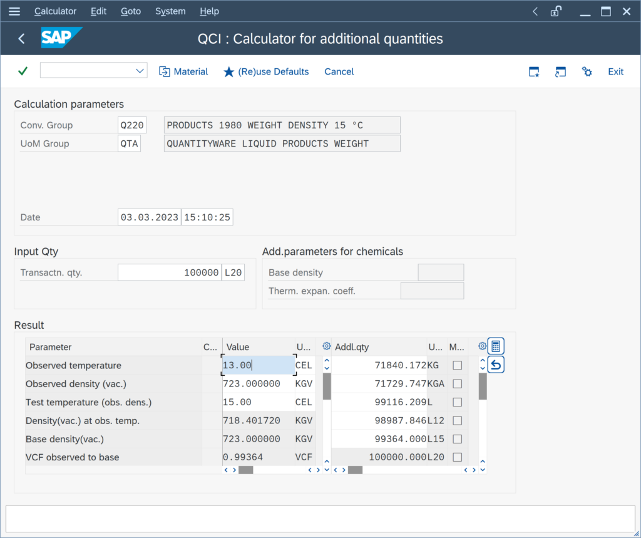Image resolution: width=641 pixels, height=538 pixels.
Task: Click the transaction unit field L20
Action: click(x=233, y=272)
